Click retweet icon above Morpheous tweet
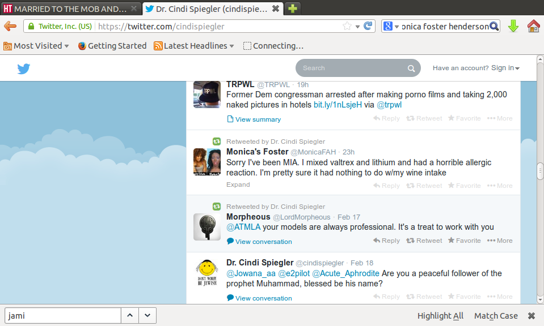 [217, 207]
